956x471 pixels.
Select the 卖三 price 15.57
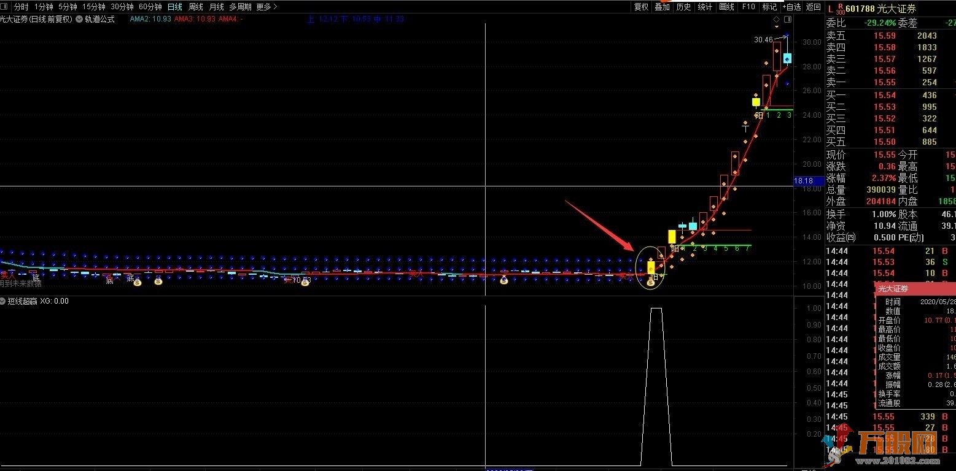coord(885,59)
